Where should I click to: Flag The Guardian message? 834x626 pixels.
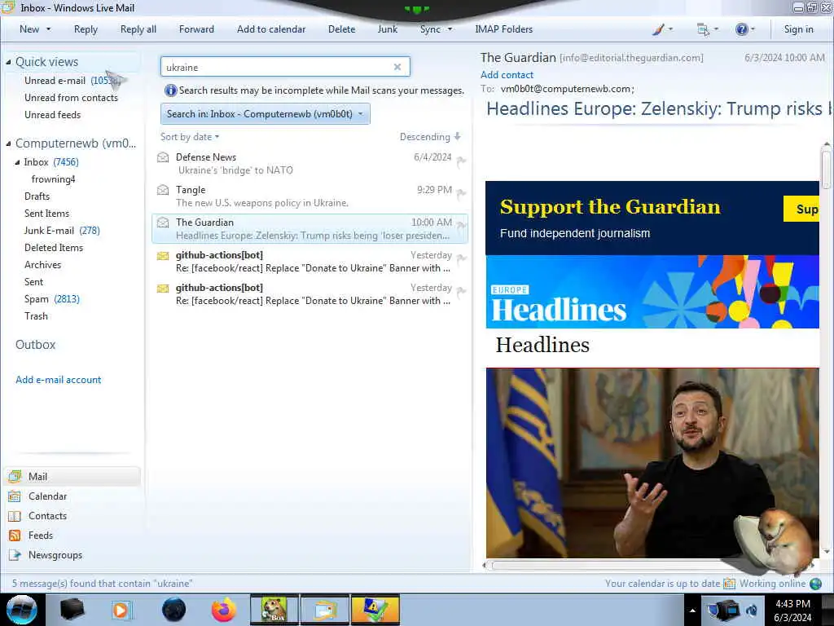(461, 227)
